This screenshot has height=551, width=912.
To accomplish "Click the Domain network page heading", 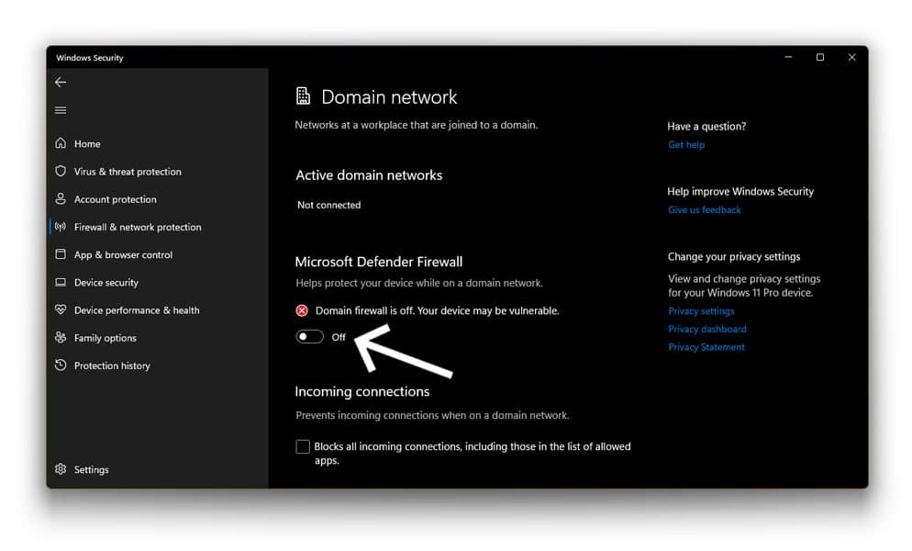I will pyautogui.click(x=389, y=96).
